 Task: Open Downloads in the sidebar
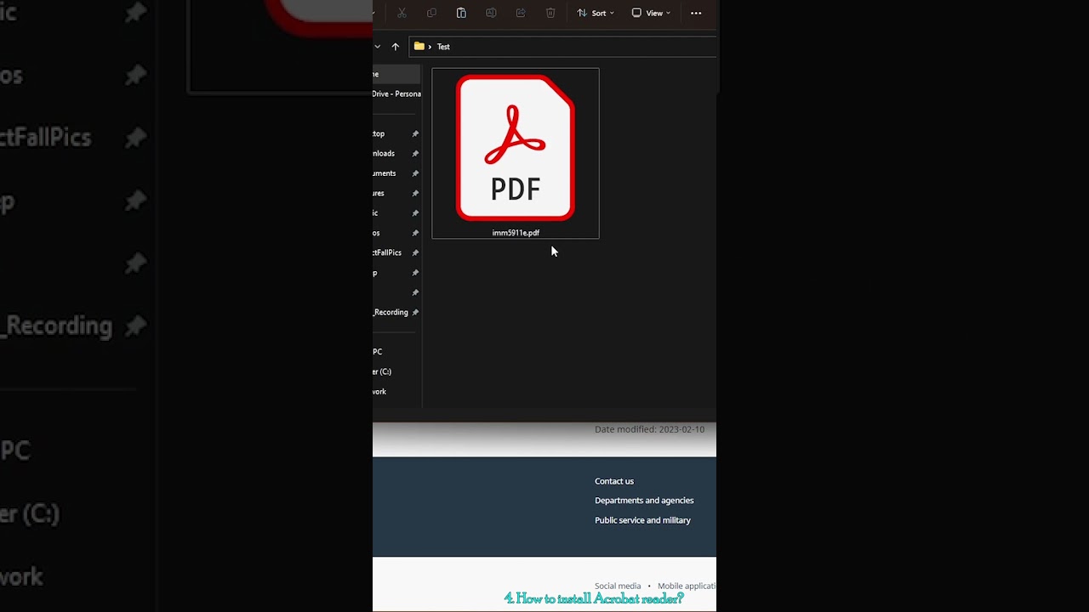[x=384, y=154]
